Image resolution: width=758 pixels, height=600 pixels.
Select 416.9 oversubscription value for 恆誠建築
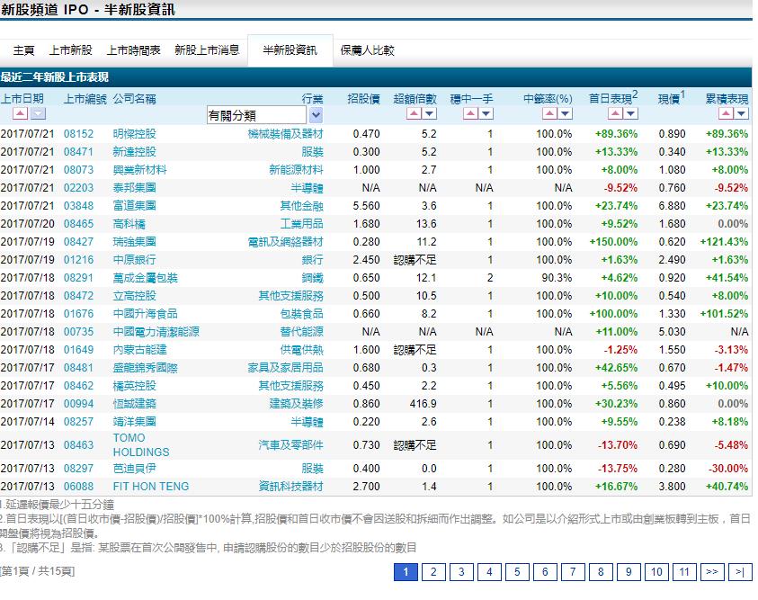point(423,404)
